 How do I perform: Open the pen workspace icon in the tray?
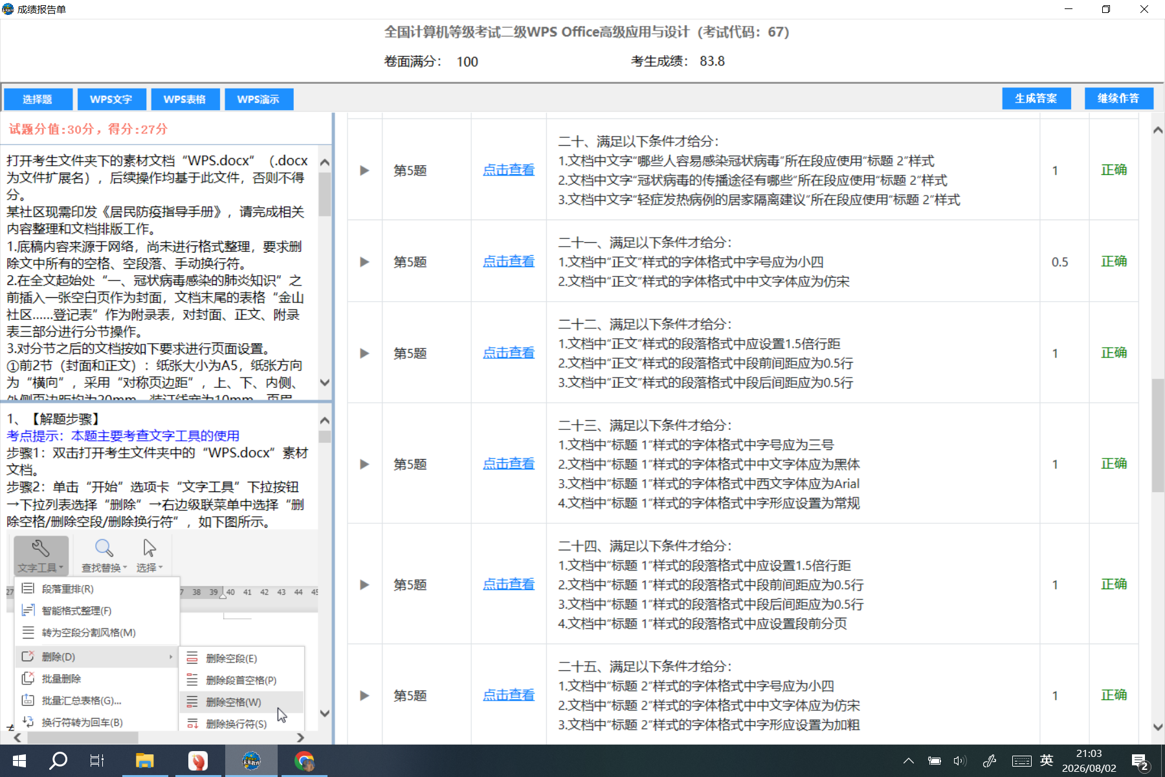tap(990, 761)
